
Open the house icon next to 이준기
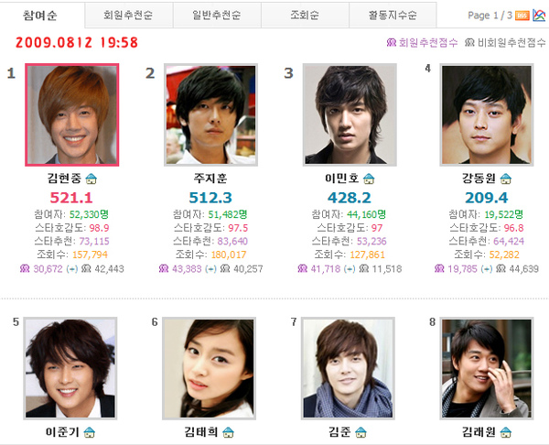[90, 432]
